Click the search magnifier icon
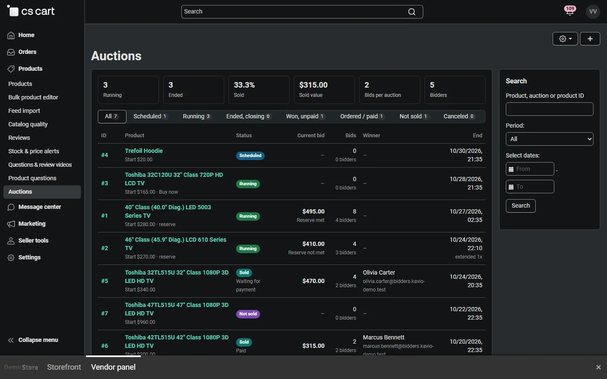The height and width of the screenshot is (379, 607). point(412,12)
